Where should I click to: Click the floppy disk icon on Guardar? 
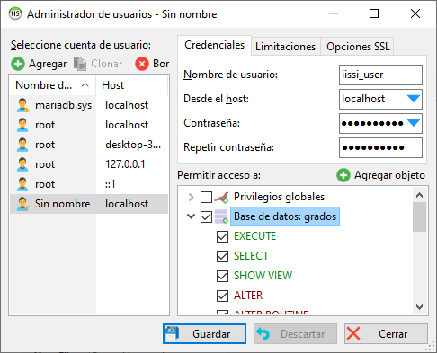click(x=172, y=333)
